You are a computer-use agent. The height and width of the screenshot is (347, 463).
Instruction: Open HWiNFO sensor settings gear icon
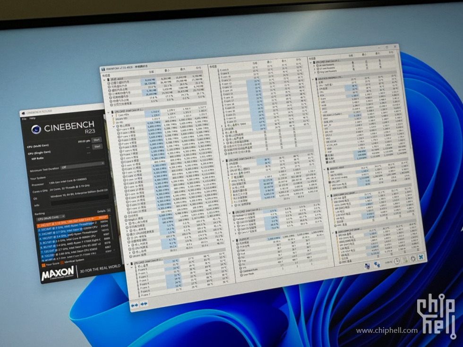coord(413,259)
